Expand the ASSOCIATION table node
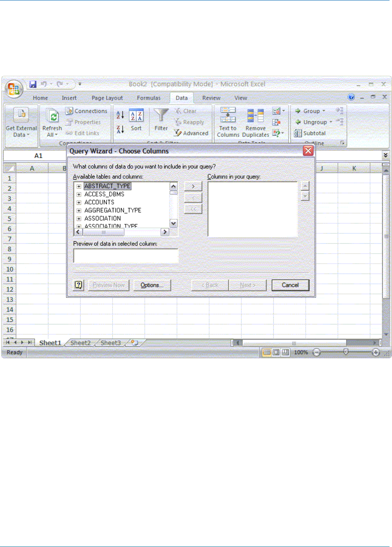392x547 pixels. tap(79, 218)
